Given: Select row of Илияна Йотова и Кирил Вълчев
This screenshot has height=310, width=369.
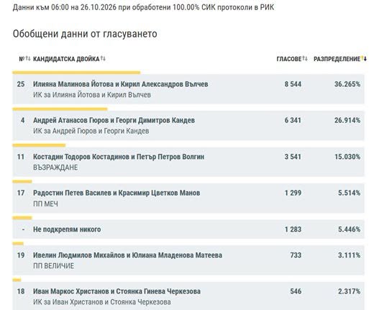Looking at the screenshot, I should point(188,89).
